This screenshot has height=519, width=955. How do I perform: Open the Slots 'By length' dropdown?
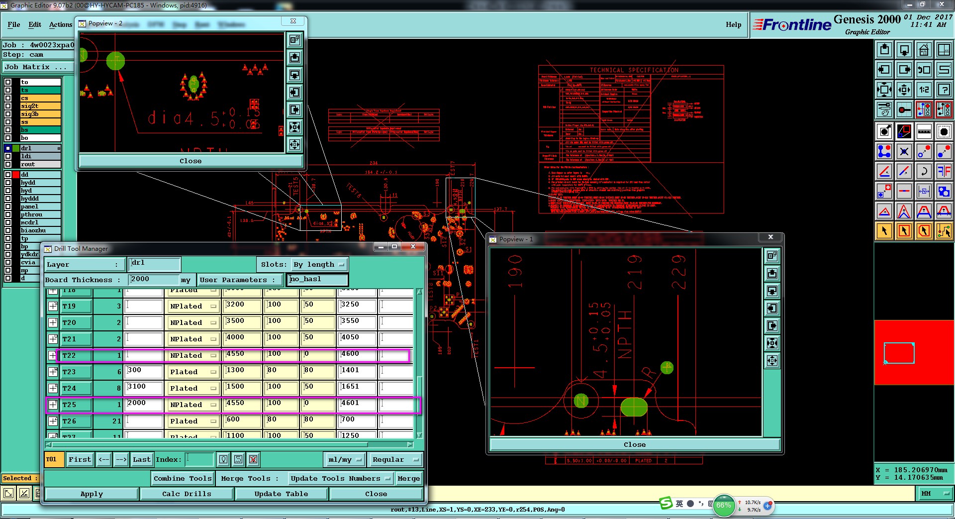(x=319, y=265)
